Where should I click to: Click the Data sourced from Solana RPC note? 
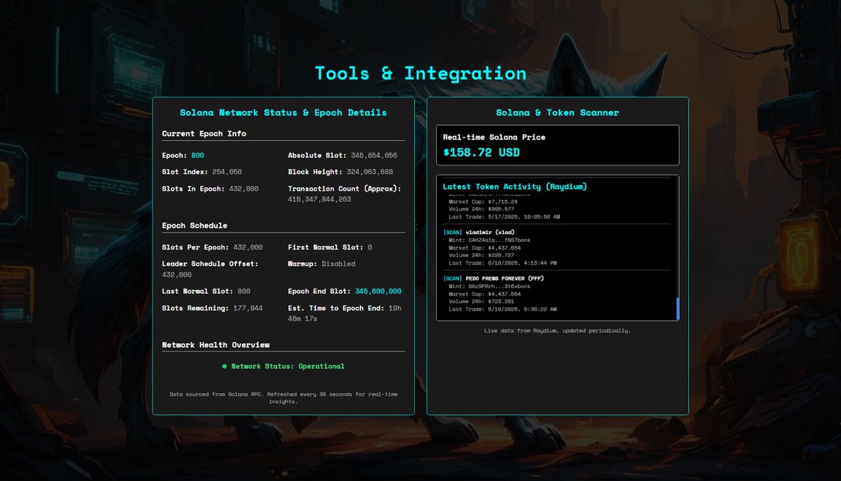(x=283, y=398)
